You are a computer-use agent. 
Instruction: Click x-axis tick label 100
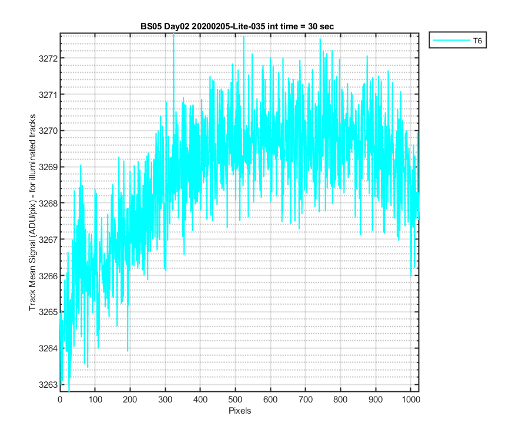point(95,400)
